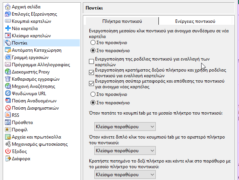Expand the double-click tab action dropdown

(125, 151)
